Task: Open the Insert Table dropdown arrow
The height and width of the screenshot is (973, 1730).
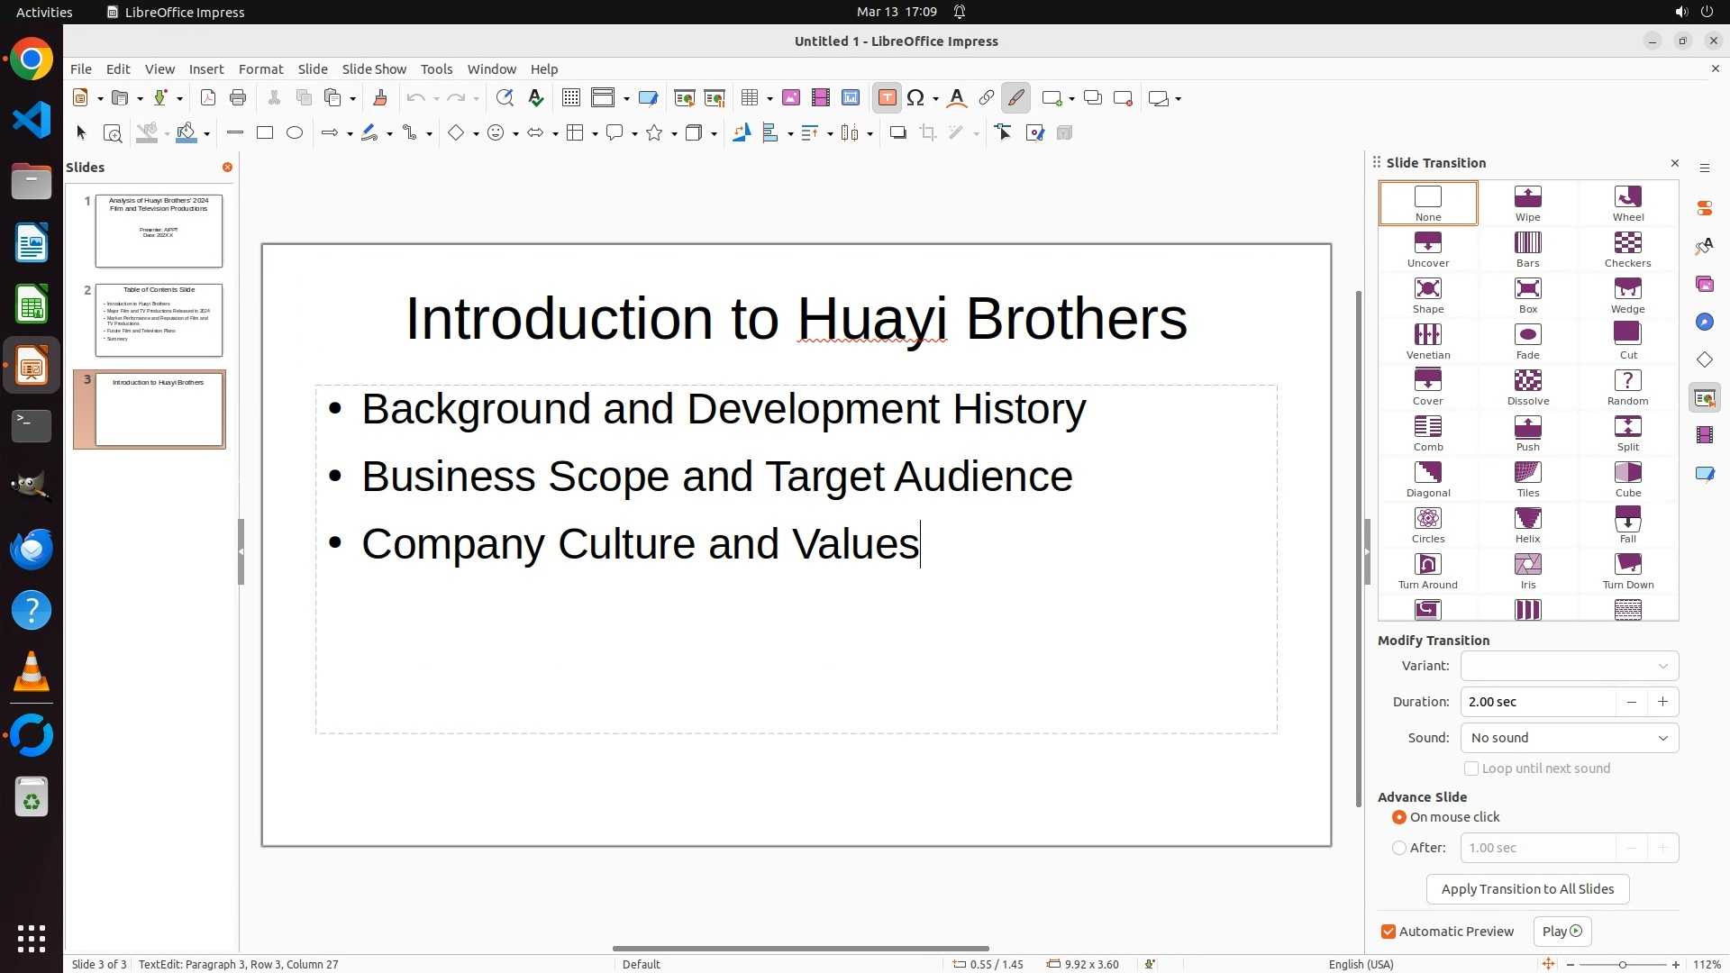Action: (x=769, y=99)
